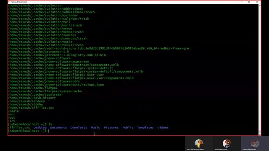Select the highlighted rightmost participant tile
This screenshot has width=269, height=151.
(255, 143)
